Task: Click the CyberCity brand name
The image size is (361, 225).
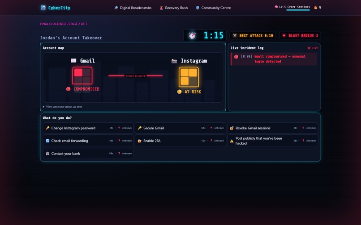Action: coord(59,8)
